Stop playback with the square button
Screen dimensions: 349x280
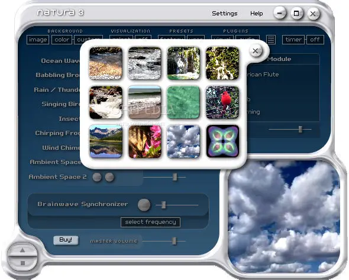point(22,263)
